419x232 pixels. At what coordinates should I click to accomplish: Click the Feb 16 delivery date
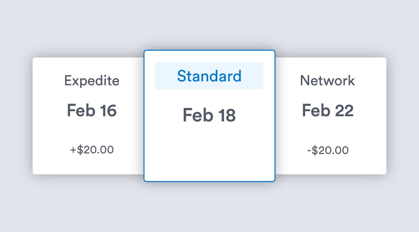(92, 110)
